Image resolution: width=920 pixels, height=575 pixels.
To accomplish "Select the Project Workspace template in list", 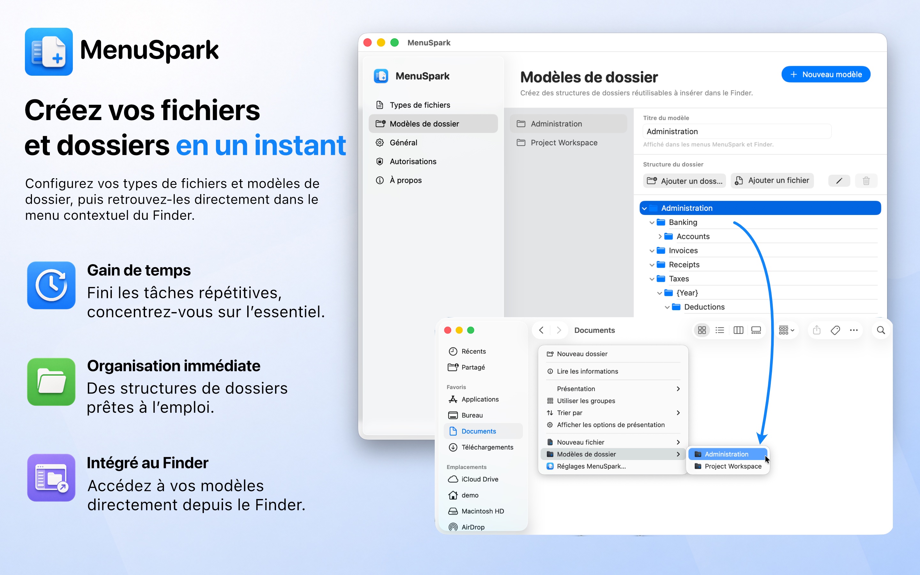I will tap(568, 142).
